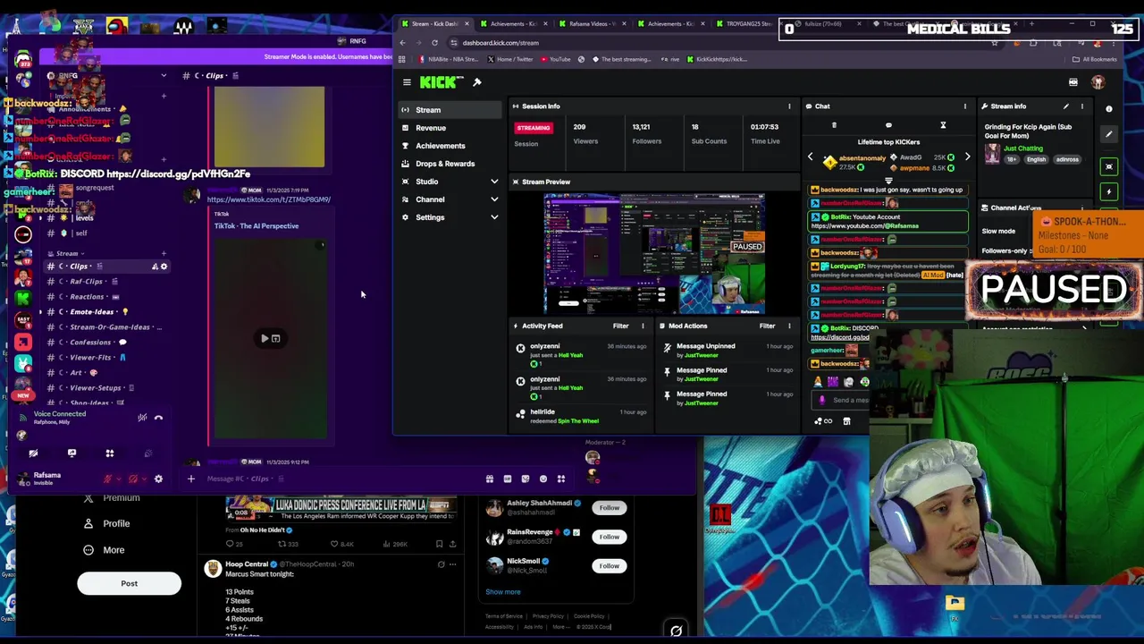1144x644 pixels.
Task: Click Show more under Twitter follow suggestions
Action: 502,592
